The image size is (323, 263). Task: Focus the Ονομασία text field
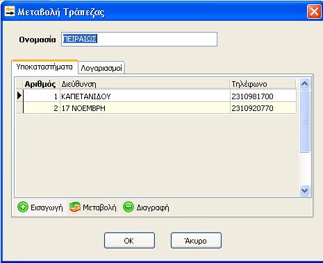[139, 39]
